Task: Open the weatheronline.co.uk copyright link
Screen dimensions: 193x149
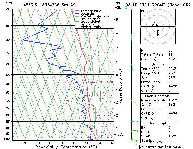Action: coord(161,147)
